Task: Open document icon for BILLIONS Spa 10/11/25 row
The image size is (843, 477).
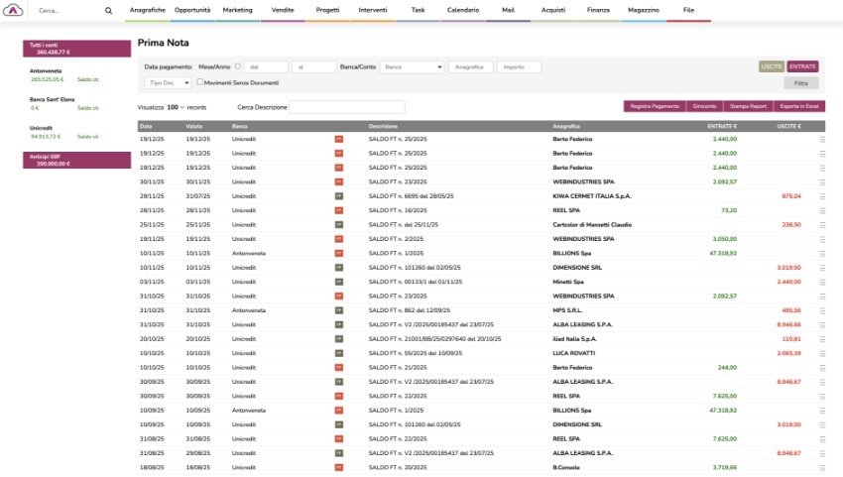Action: coord(338,254)
